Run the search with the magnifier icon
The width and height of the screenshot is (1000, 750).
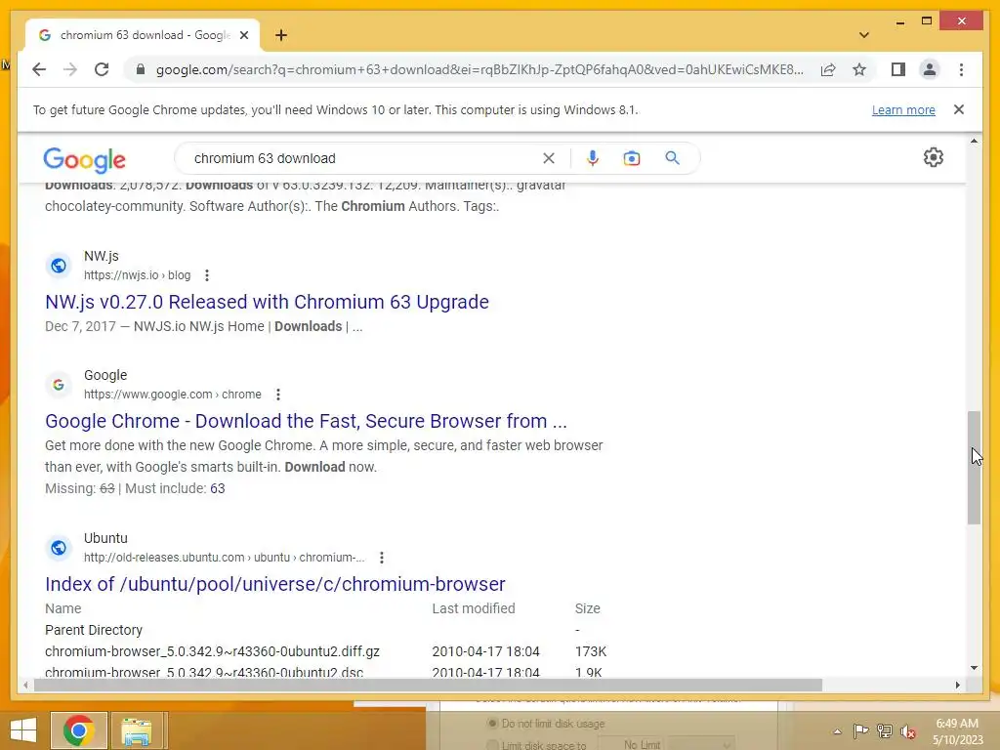672,158
